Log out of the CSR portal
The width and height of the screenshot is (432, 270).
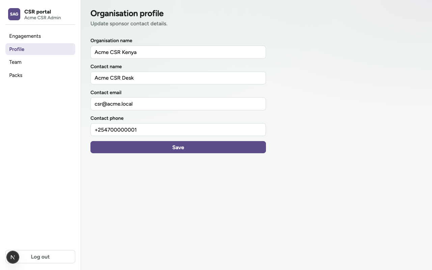(x=40, y=257)
